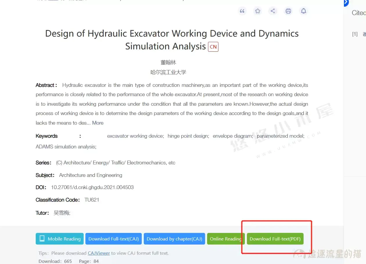Viewport: 366px width, 264px height.
Task: Click Download by chapter(CAJ) button
Action: (174, 239)
